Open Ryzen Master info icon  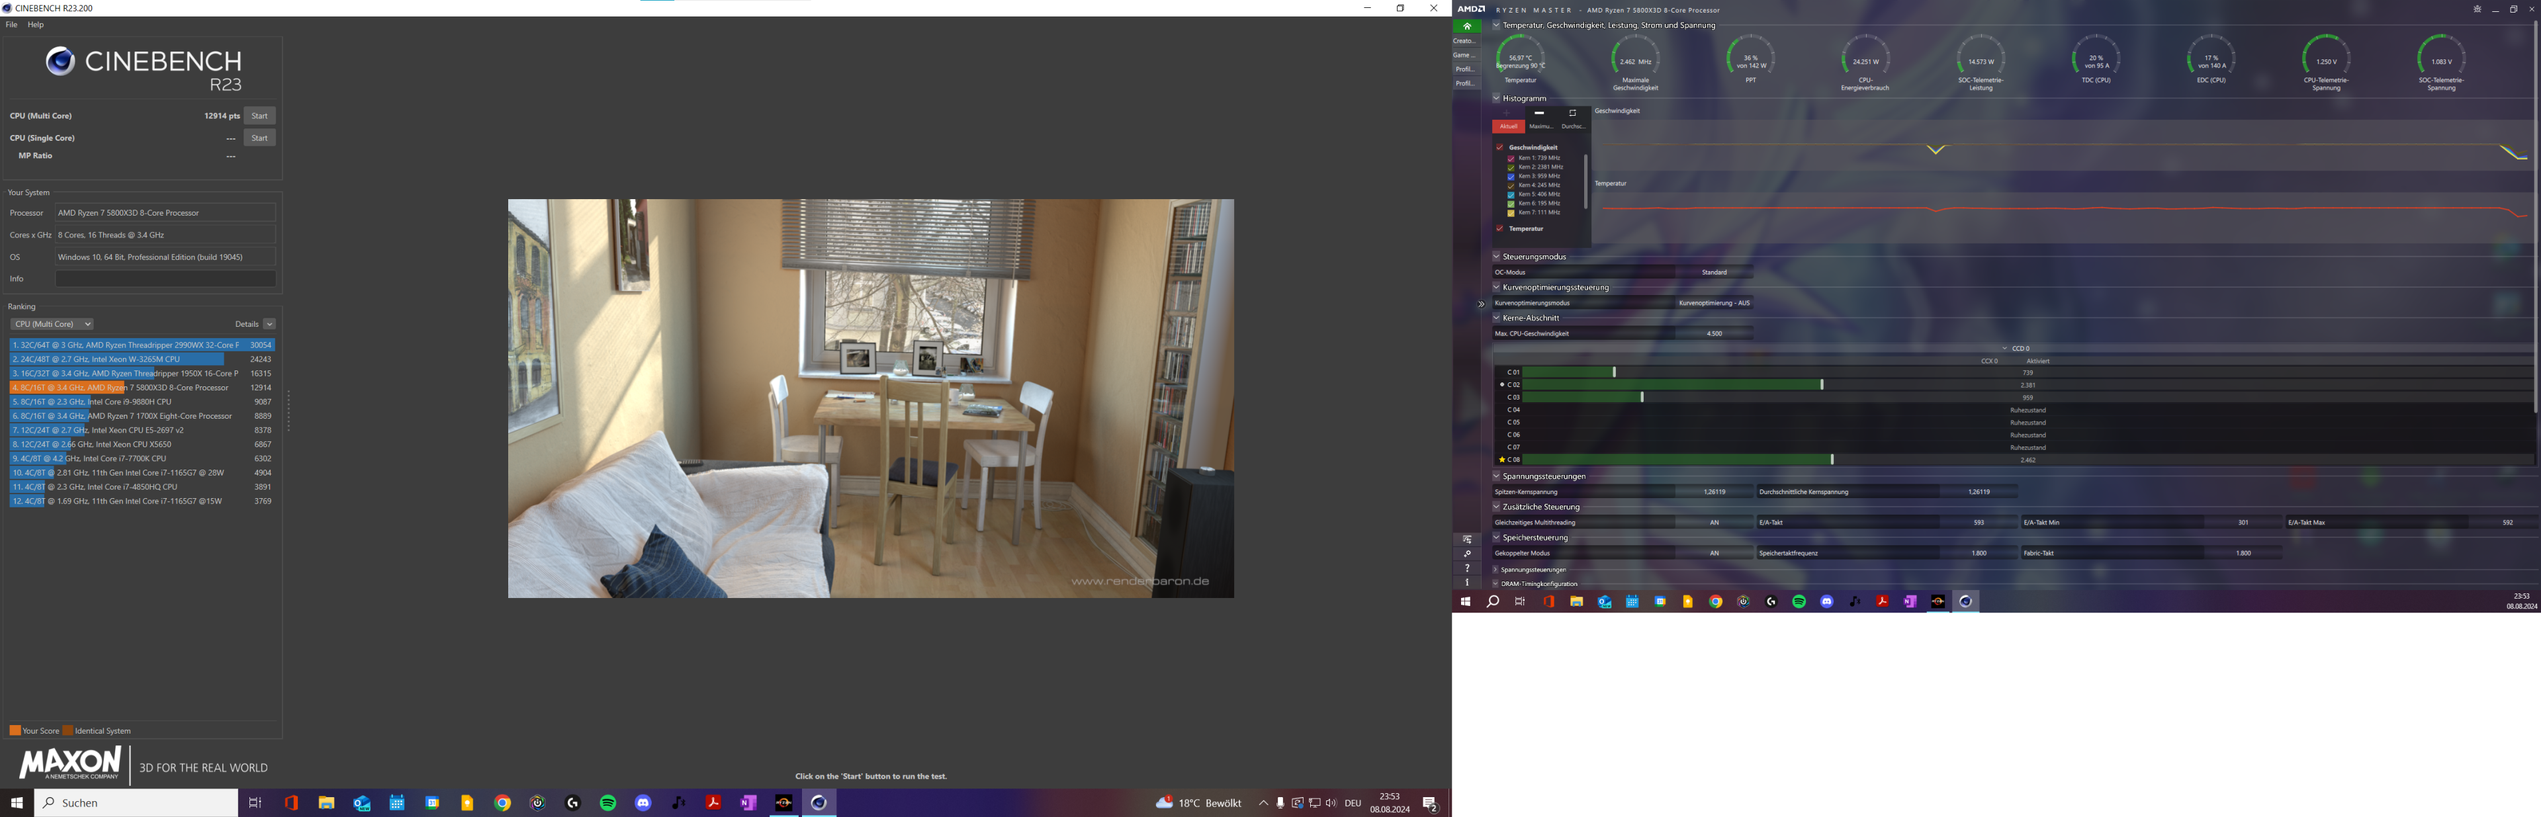(1467, 582)
